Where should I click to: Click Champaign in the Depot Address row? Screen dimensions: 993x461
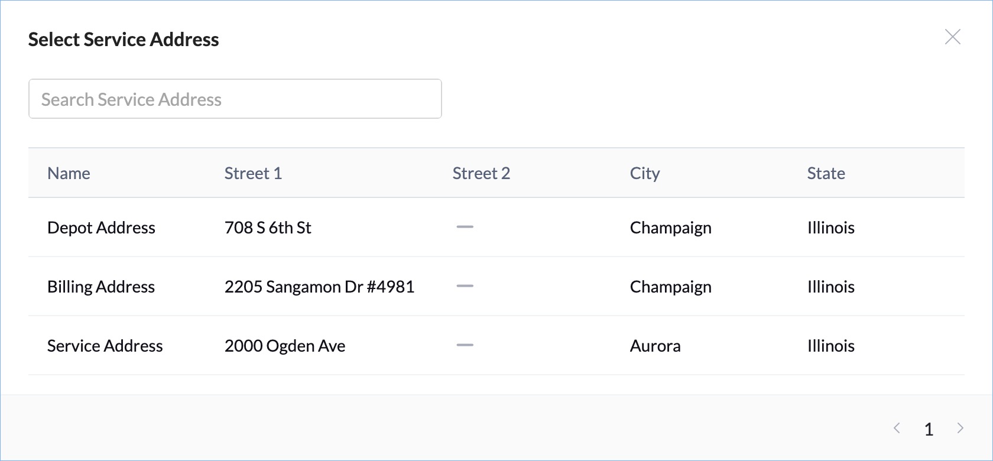[670, 228]
